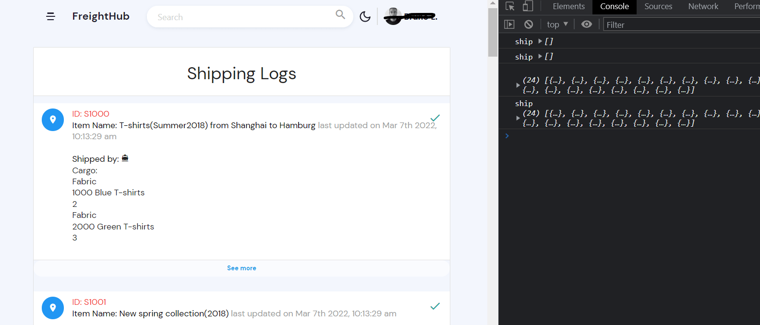
Task: Activate DevTools inspect element picker icon
Action: (510, 6)
